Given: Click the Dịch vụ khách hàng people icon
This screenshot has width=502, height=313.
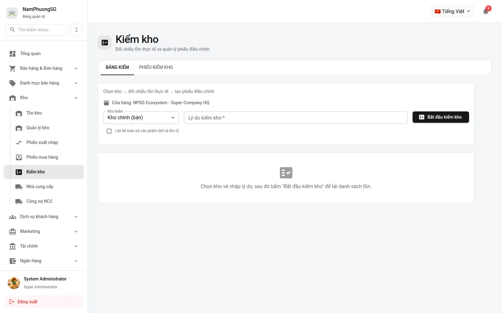Looking at the screenshot, I should tap(13, 217).
